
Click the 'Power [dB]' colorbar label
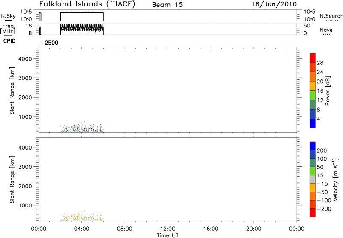[327, 91]
